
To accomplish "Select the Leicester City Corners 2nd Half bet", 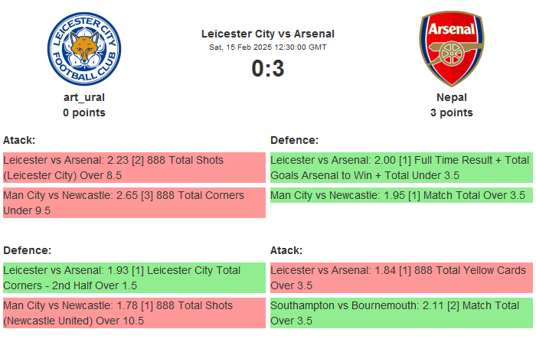I will (x=134, y=278).
